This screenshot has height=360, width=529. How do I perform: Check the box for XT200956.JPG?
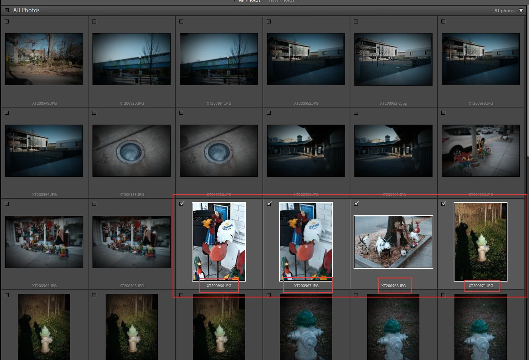181,113
